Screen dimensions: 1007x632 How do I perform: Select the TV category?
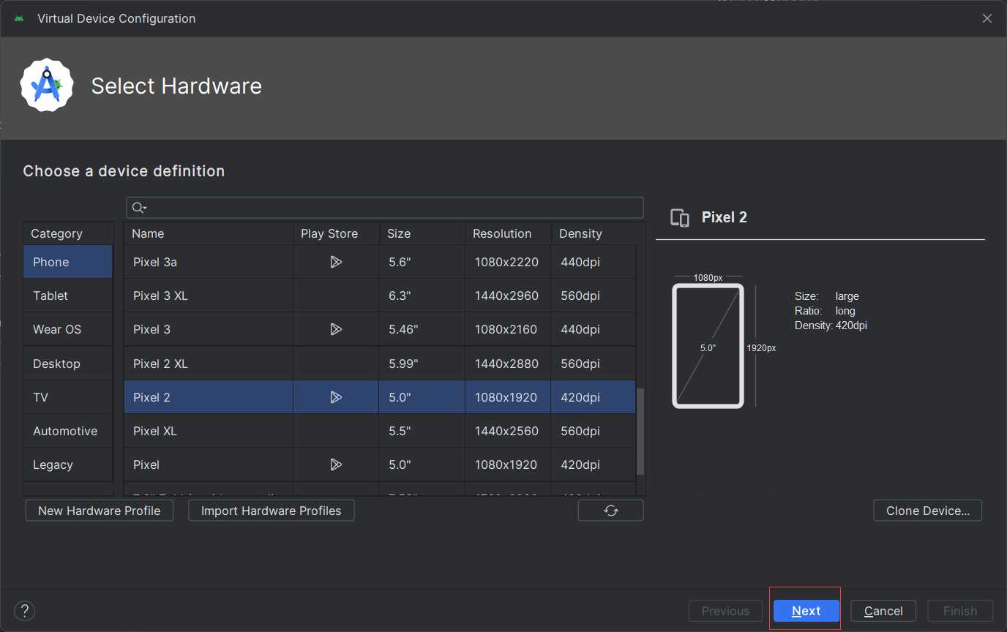[x=68, y=397]
